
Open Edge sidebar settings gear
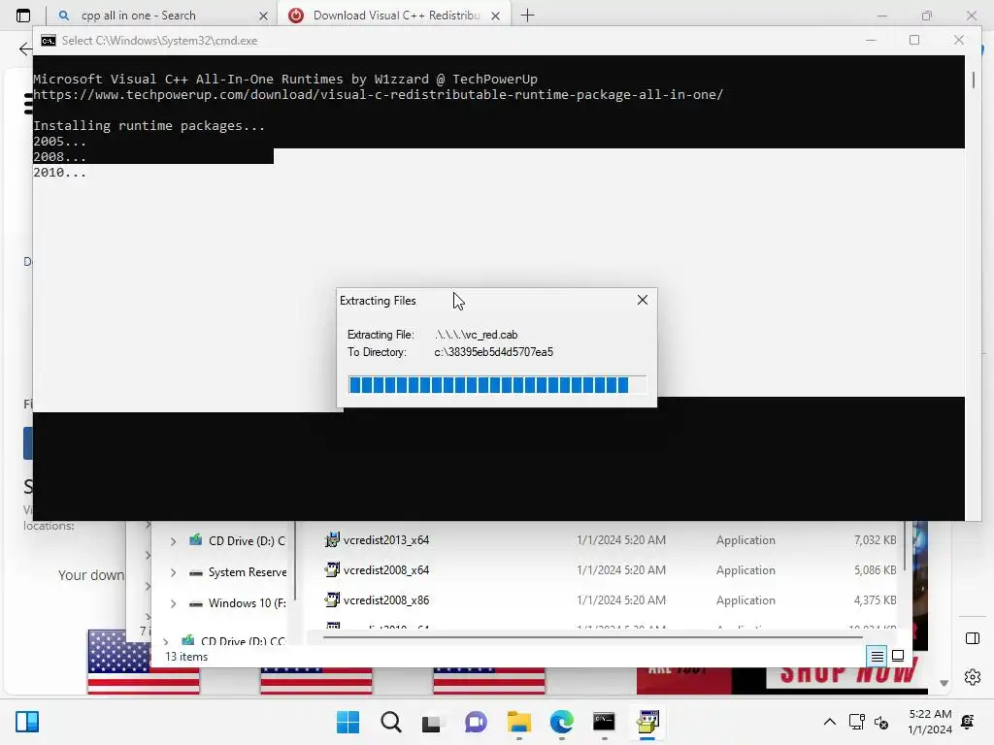tap(973, 677)
